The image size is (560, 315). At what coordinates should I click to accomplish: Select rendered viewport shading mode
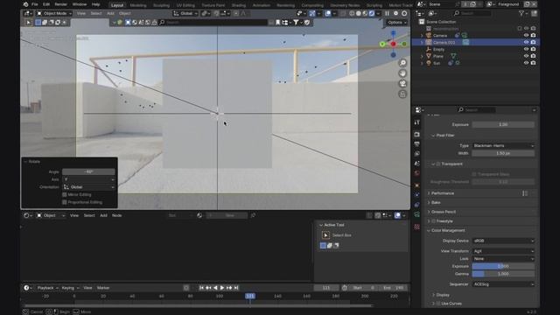[371, 14]
